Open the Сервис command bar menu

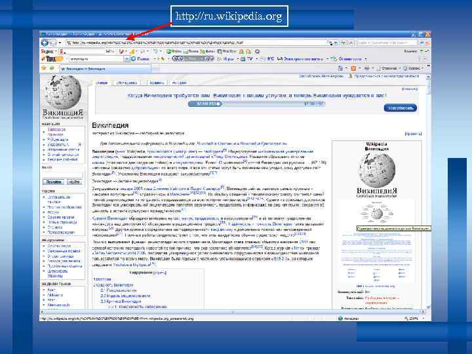pyautogui.click(x=414, y=68)
